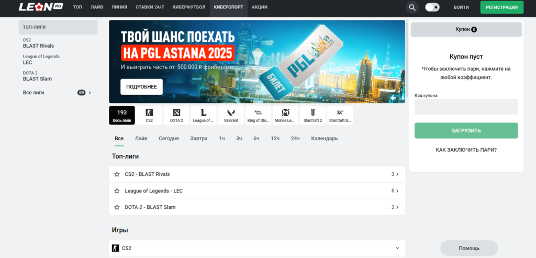Image resolution: width=536 pixels, height=258 pixels.
Task: Open КАК ЗАКЛЮЧИТЬ ПАРИ? link
Action: [x=466, y=150]
